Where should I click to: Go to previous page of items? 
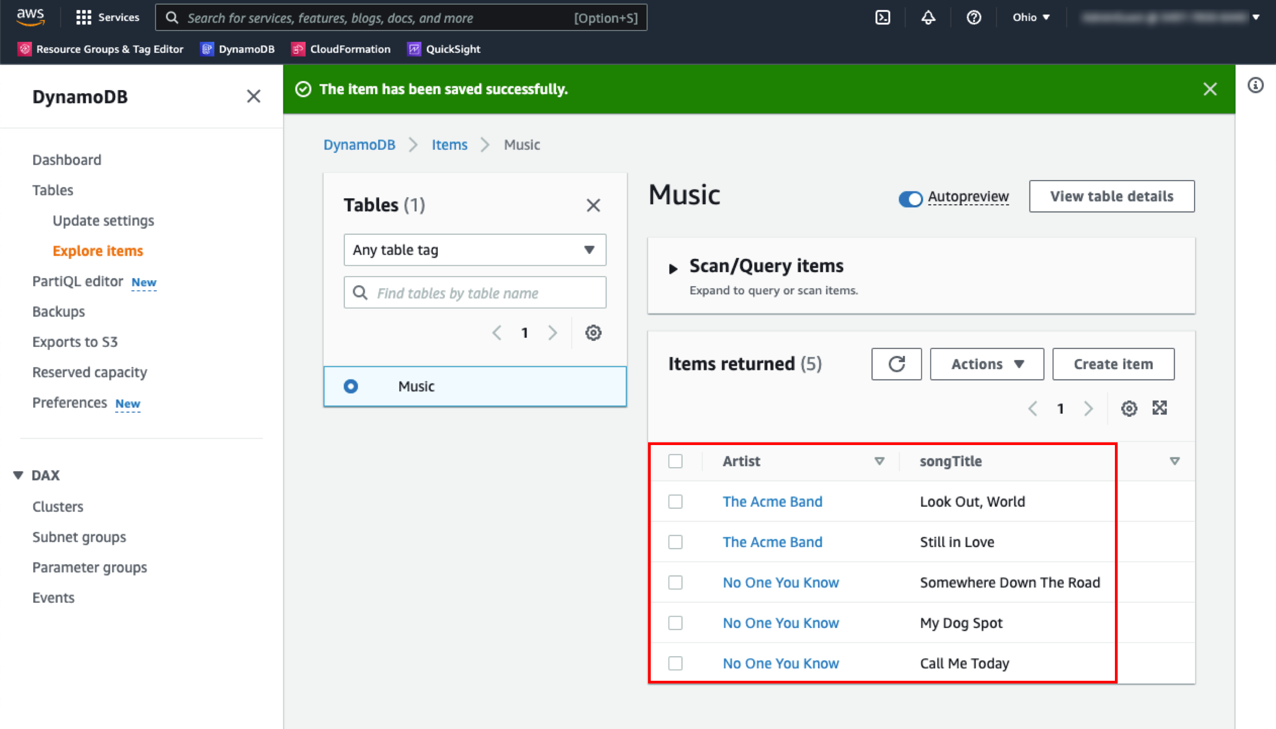(x=1032, y=409)
